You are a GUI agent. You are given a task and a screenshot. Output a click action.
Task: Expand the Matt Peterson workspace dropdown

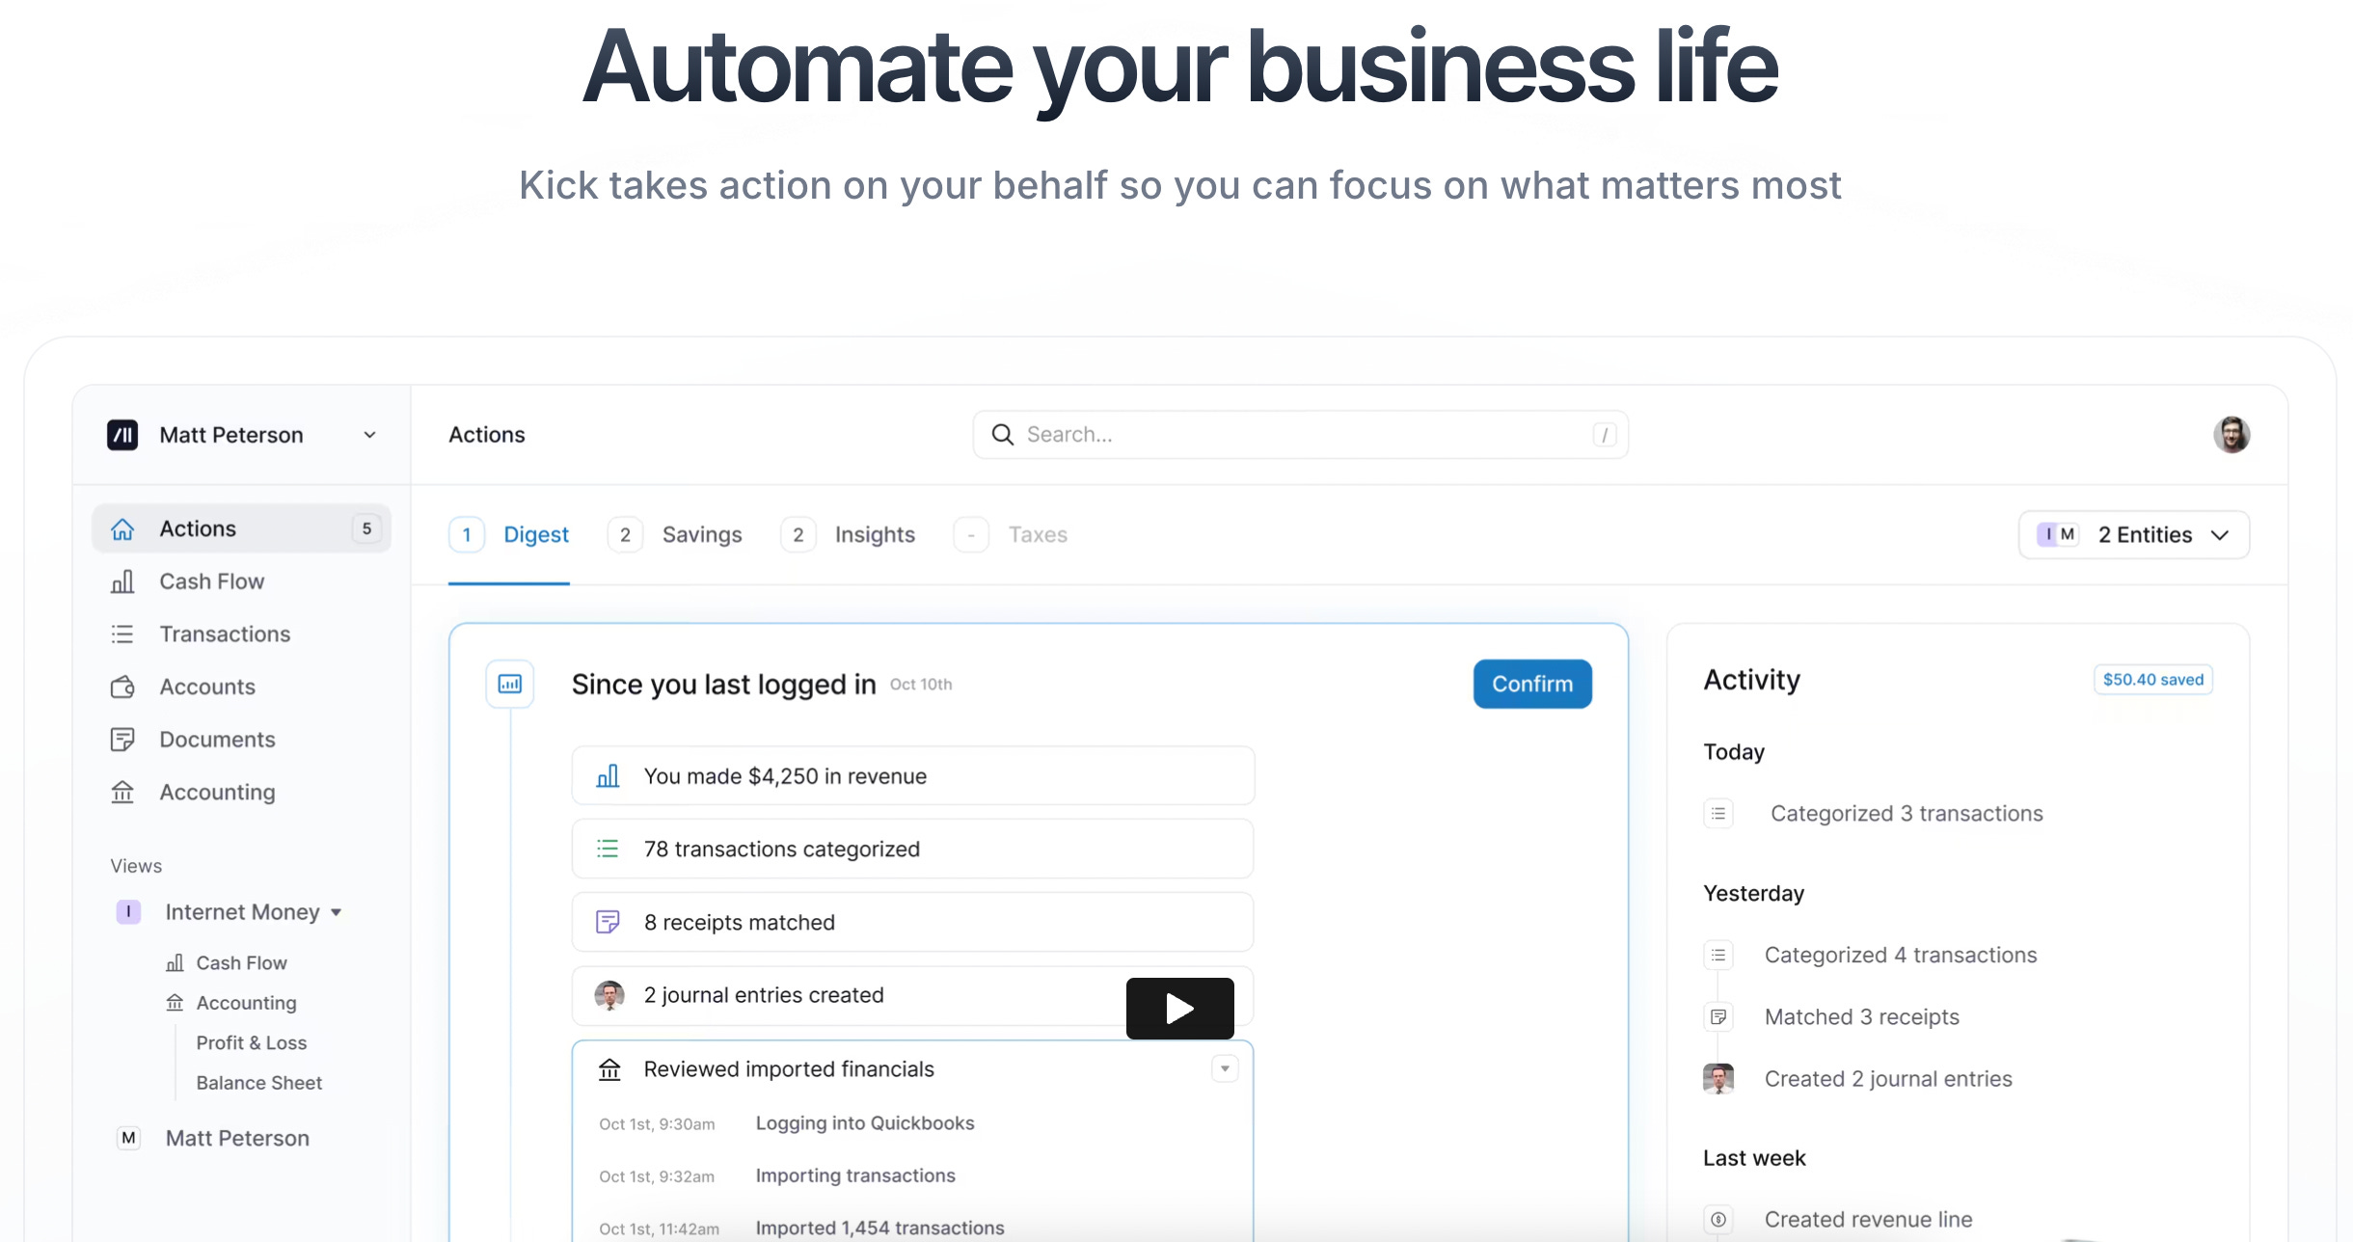coord(369,435)
